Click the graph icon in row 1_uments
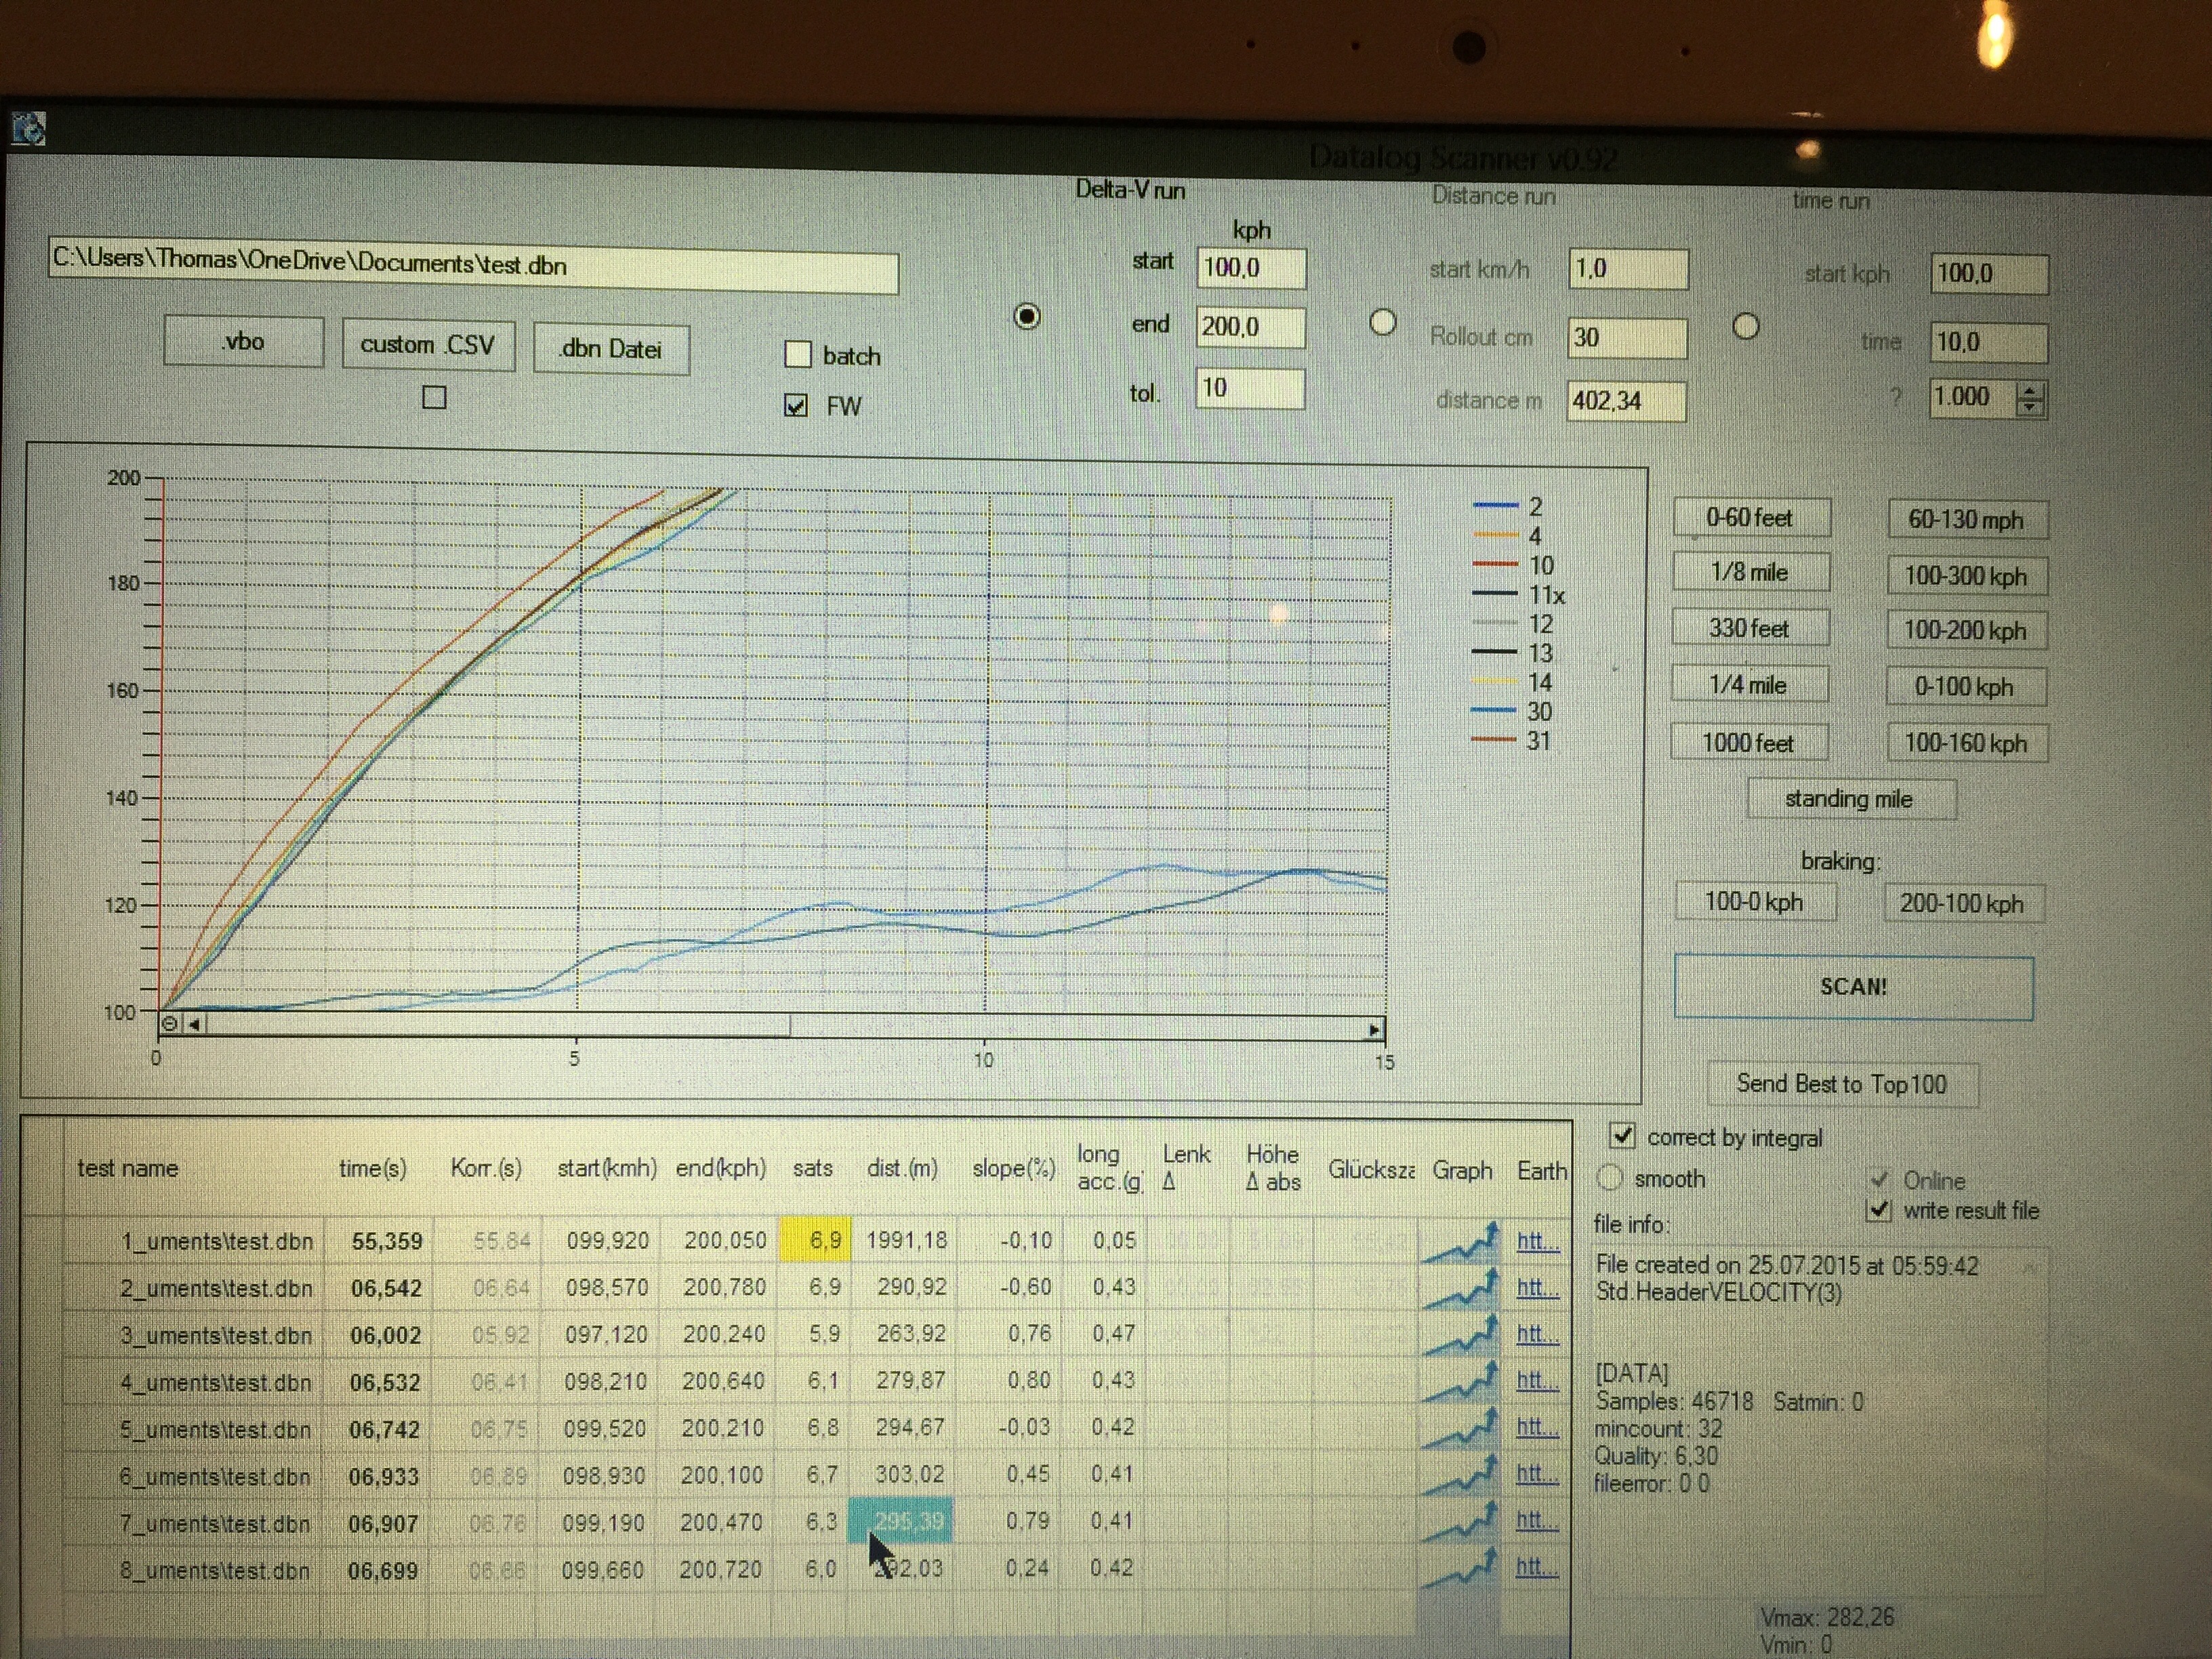The width and height of the screenshot is (2212, 1659). click(1461, 1244)
